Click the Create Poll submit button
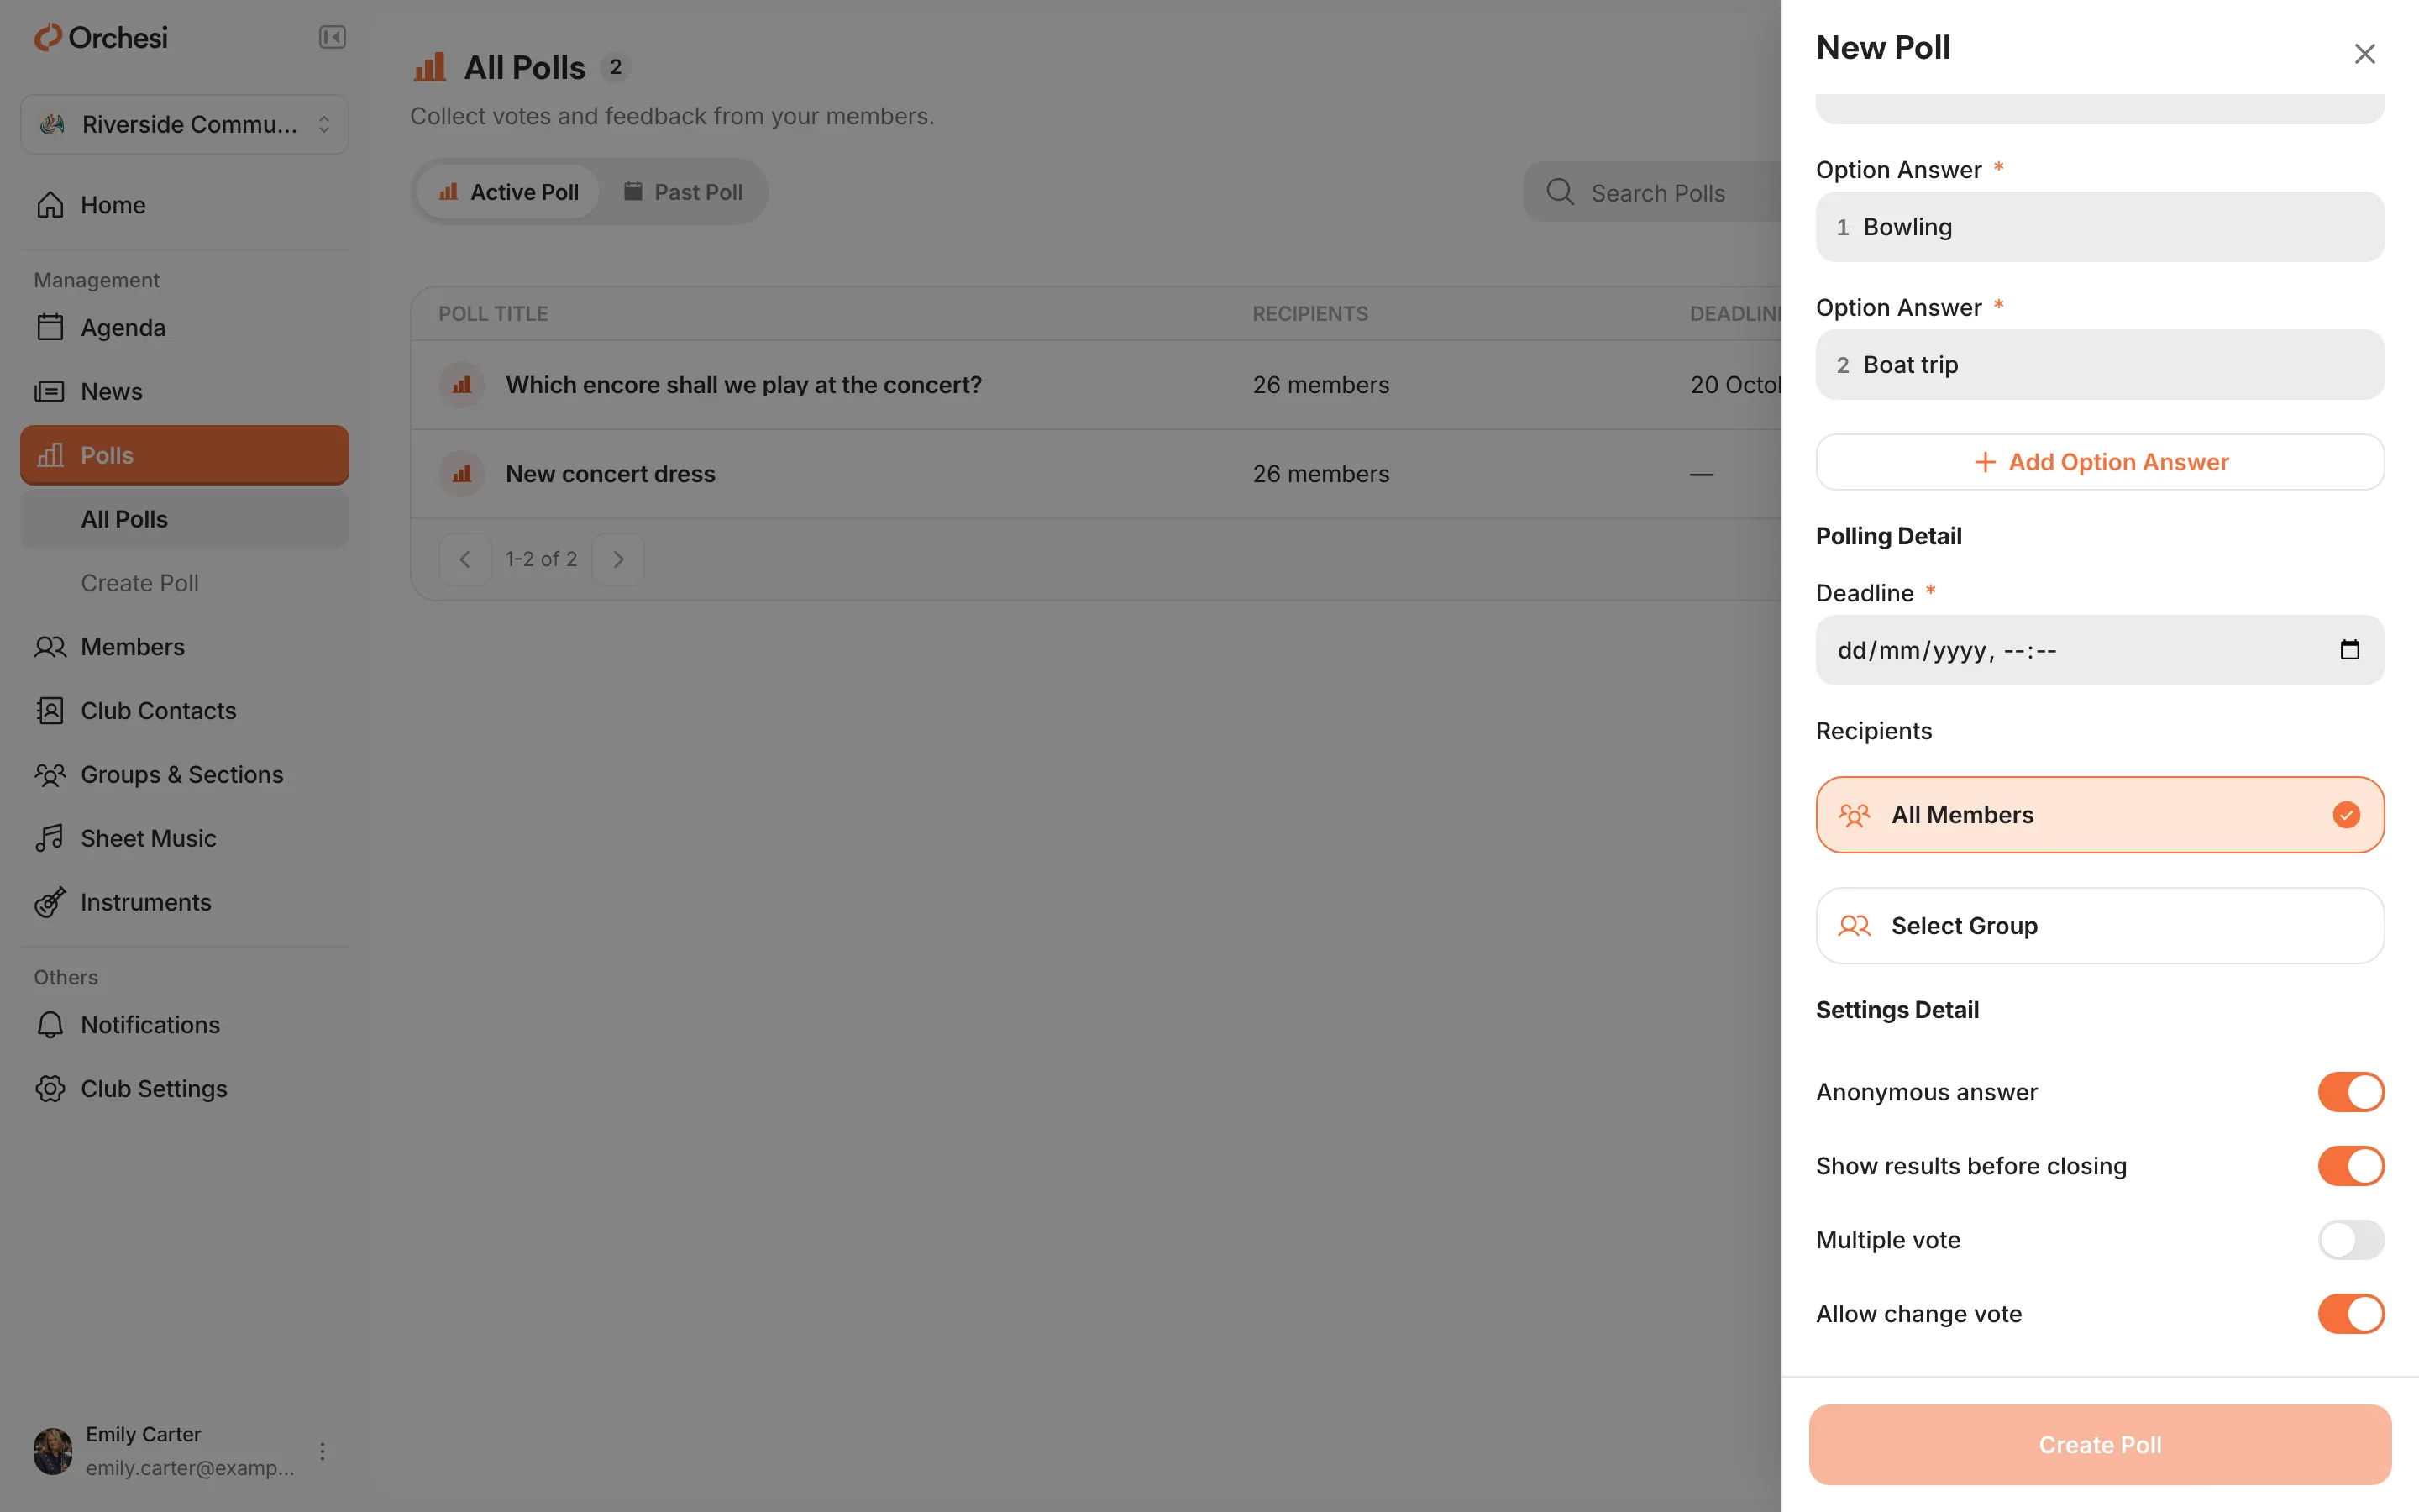2419x1512 pixels. point(2100,1445)
